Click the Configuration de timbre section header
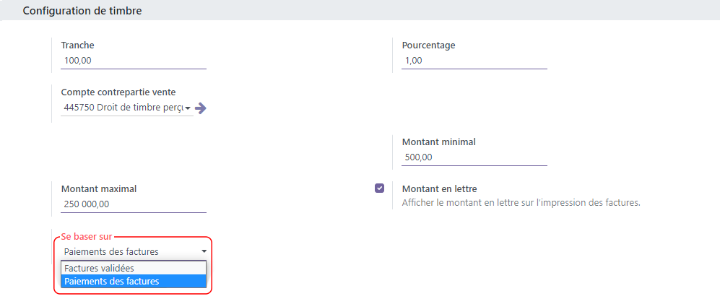Viewport: 720px width, 304px height. [82, 11]
